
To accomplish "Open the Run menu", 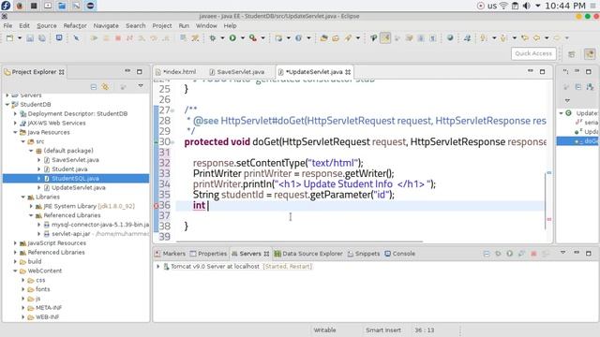I will coord(184,25).
